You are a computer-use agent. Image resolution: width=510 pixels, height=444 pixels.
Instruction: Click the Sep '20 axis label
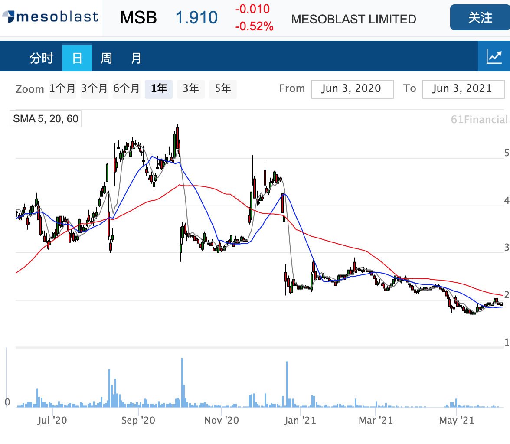[138, 420]
